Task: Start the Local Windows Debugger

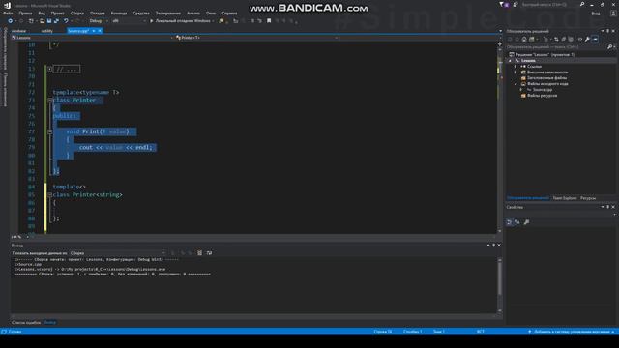Action: 182,21
